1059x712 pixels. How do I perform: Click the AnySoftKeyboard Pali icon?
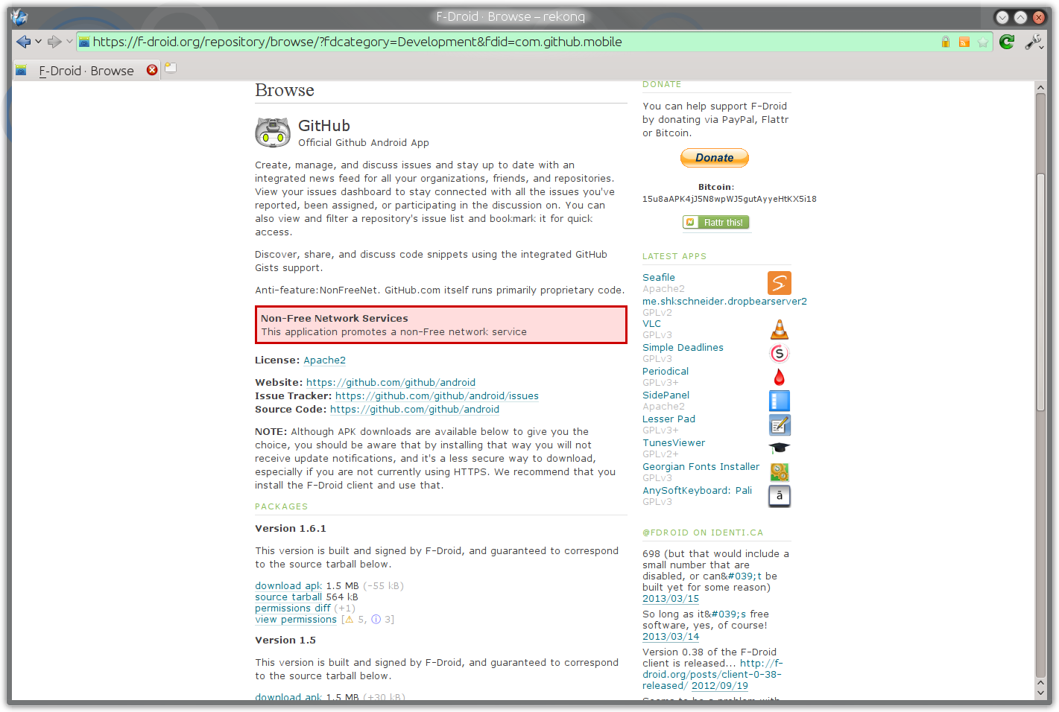780,496
